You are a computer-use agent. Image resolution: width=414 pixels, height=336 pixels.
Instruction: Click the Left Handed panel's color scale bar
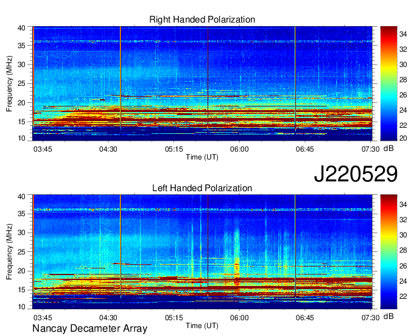point(388,252)
